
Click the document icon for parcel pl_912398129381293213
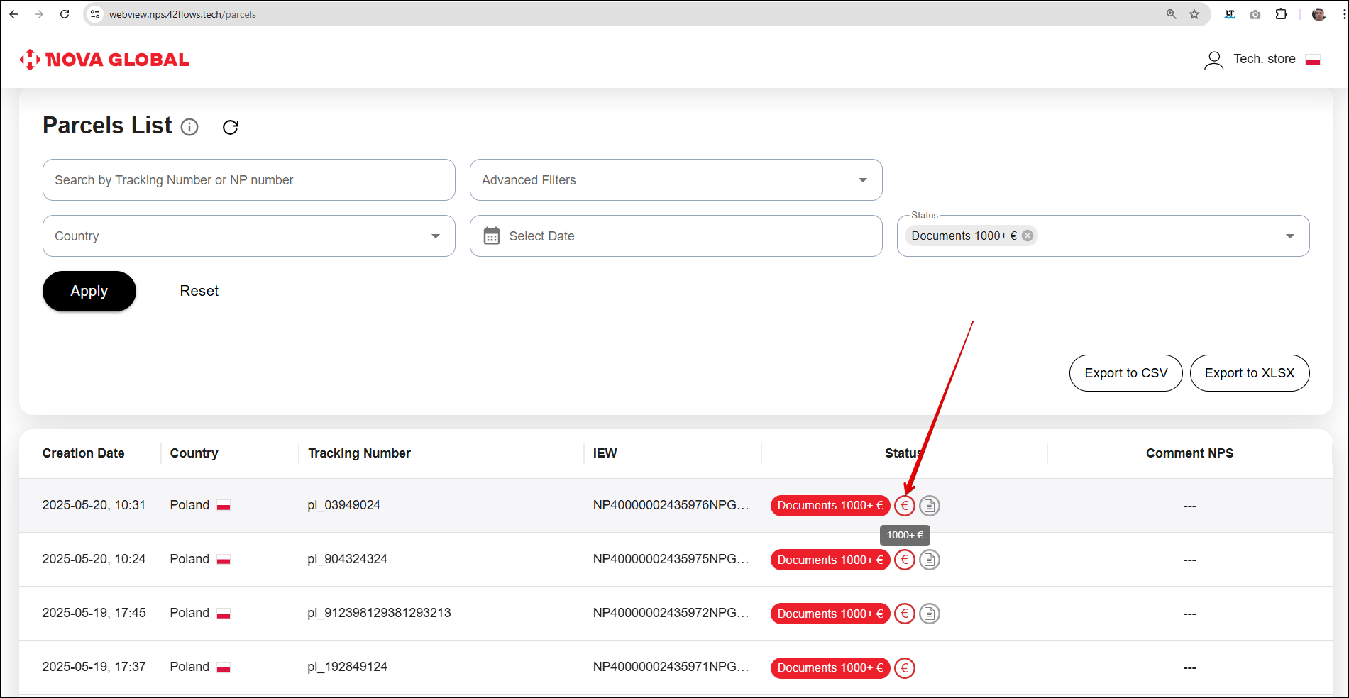coord(930,614)
